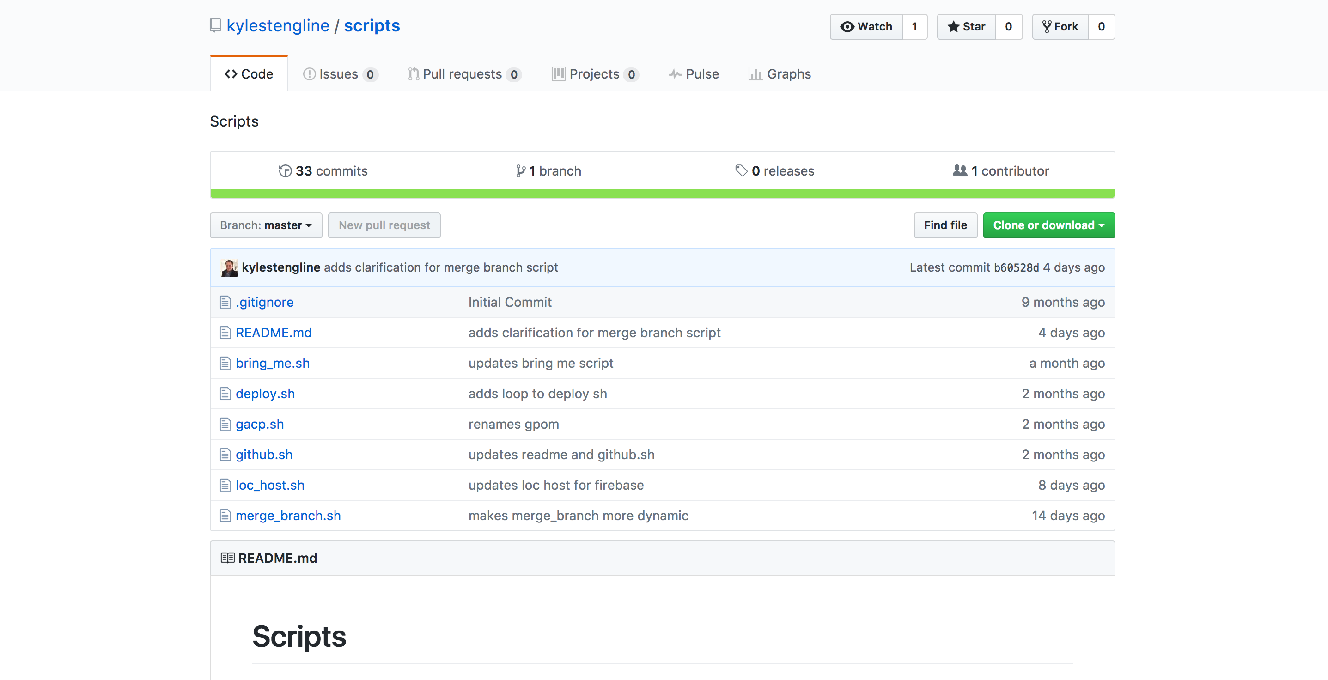Screen dimensions: 1328x680
Task: Expand the Clone or download menu
Action: tap(1048, 225)
